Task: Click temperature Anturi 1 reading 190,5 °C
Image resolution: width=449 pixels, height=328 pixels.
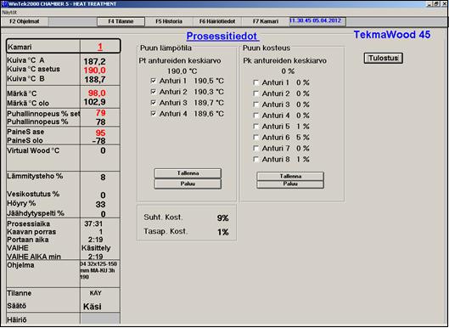Action: point(209,81)
